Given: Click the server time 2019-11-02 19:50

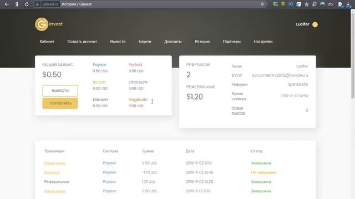Looking at the screenshot, I should pos(294,96).
